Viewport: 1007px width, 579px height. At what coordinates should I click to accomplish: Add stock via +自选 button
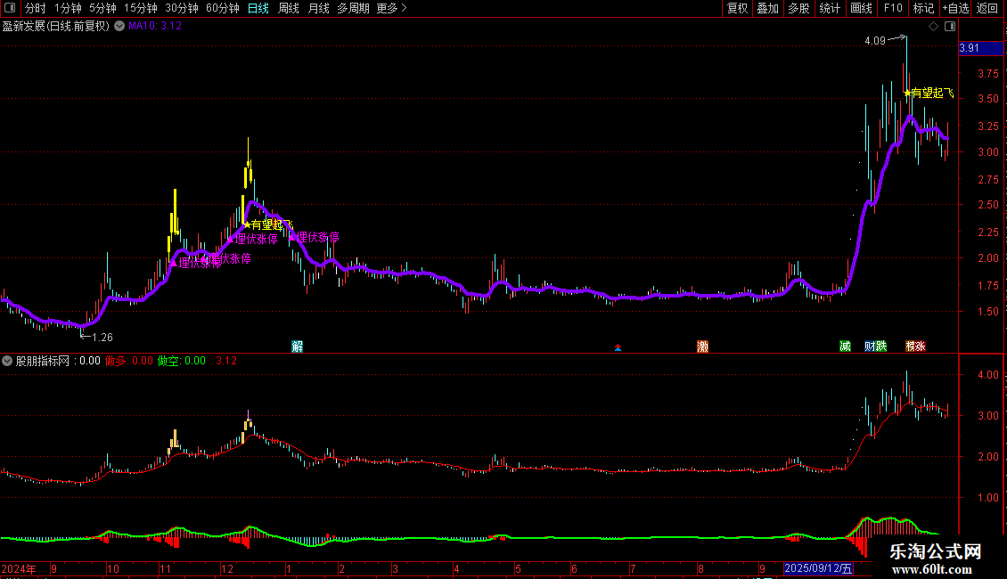[x=955, y=8]
